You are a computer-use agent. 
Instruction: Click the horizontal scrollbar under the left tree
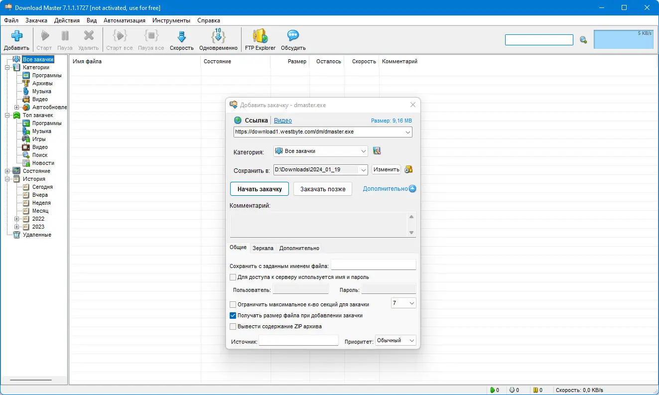[x=31, y=380]
